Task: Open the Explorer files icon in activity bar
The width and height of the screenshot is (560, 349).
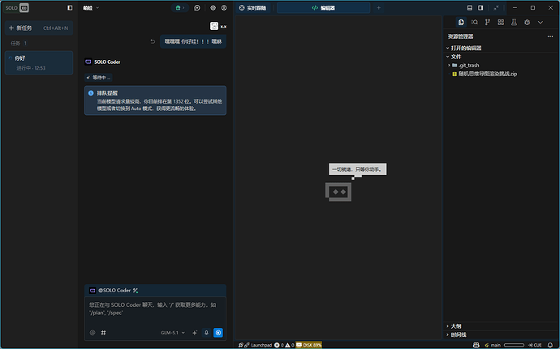Action: pos(461,22)
